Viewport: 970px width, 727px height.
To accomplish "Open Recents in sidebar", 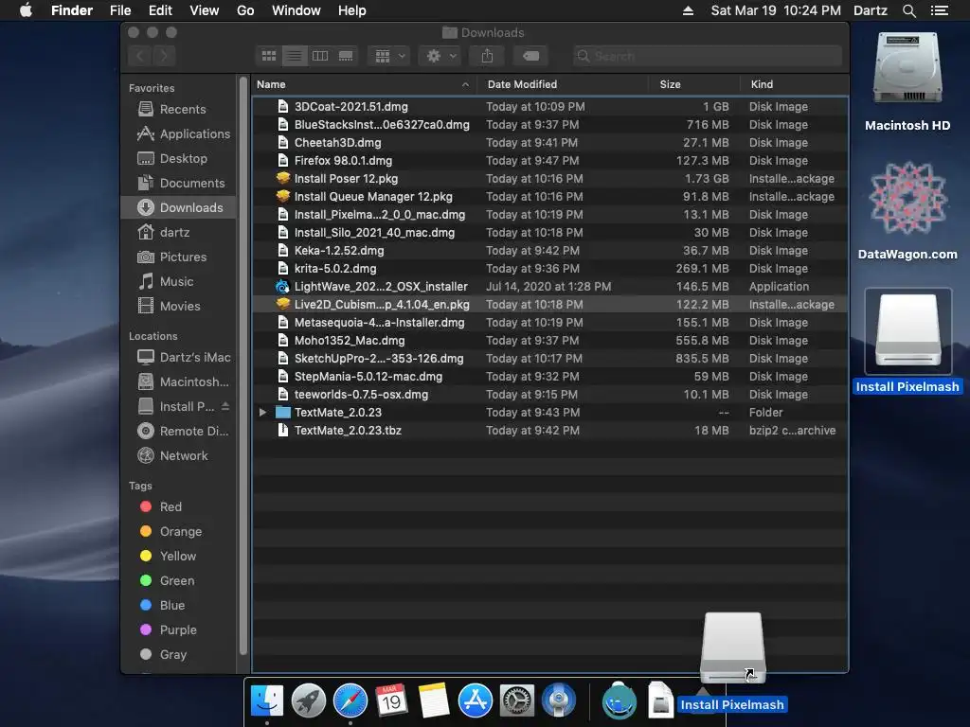I will (x=178, y=110).
